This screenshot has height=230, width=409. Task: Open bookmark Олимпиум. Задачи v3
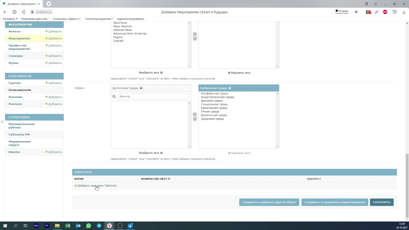(66, 19)
